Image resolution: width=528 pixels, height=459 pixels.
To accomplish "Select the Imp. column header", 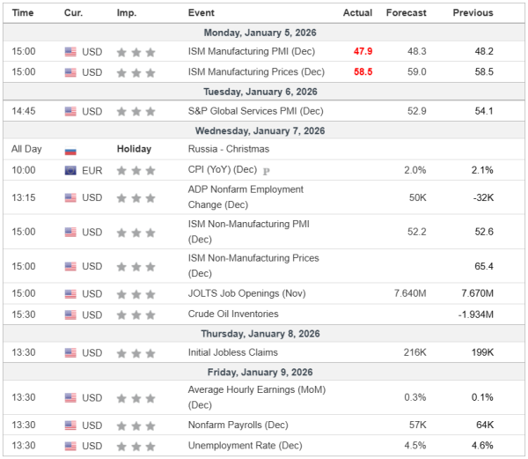I will [127, 13].
